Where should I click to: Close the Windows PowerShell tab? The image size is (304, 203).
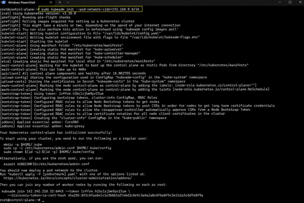(51, 2)
